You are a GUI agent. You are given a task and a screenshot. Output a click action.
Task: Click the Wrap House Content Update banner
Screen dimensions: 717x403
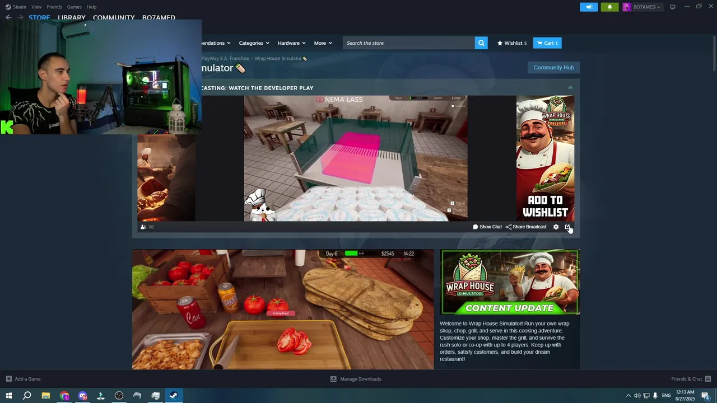[x=510, y=282]
